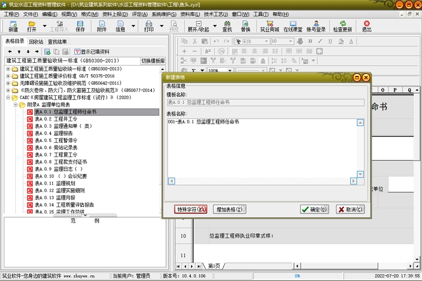Click the font color A icon

click(x=351, y=41)
